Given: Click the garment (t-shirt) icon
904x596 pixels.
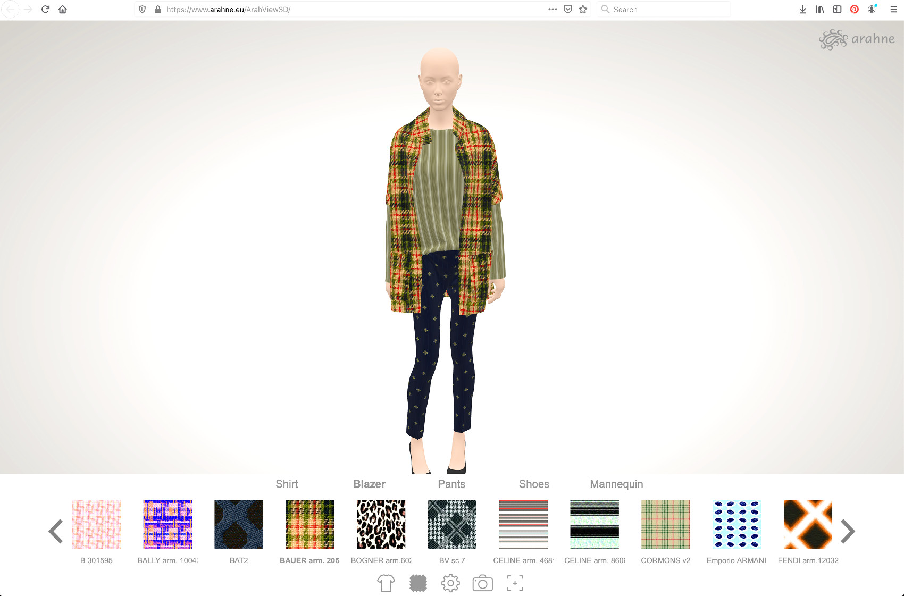Looking at the screenshot, I should click(x=386, y=583).
